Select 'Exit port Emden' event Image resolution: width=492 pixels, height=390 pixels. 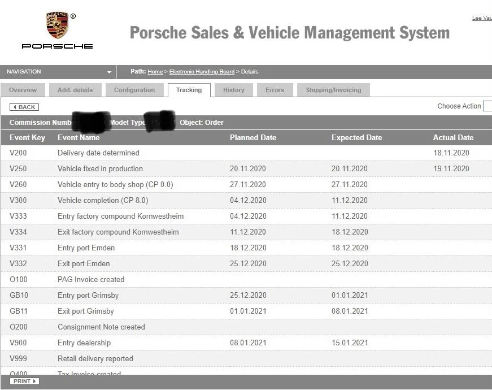[x=84, y=263]
